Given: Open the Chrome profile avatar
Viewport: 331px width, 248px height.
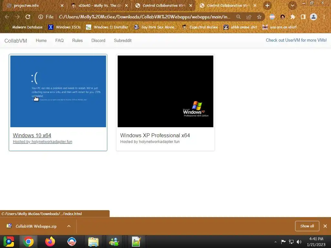Looking at the screenshot, I should point(314,17).
